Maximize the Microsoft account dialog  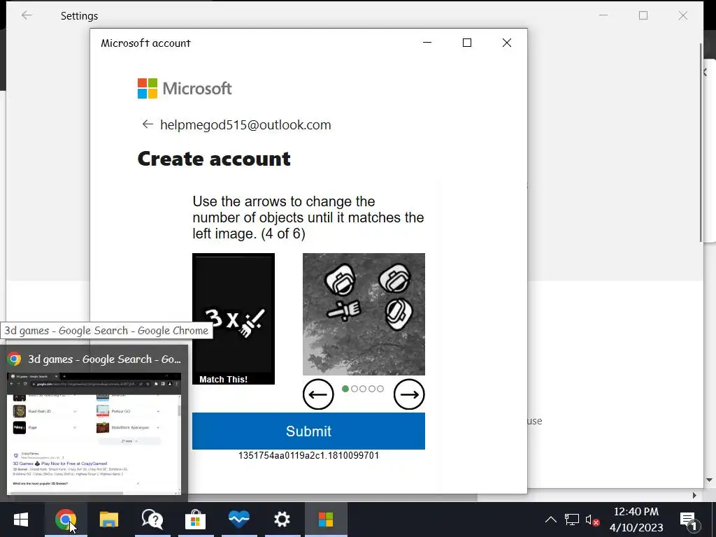(x=466, y=43)
